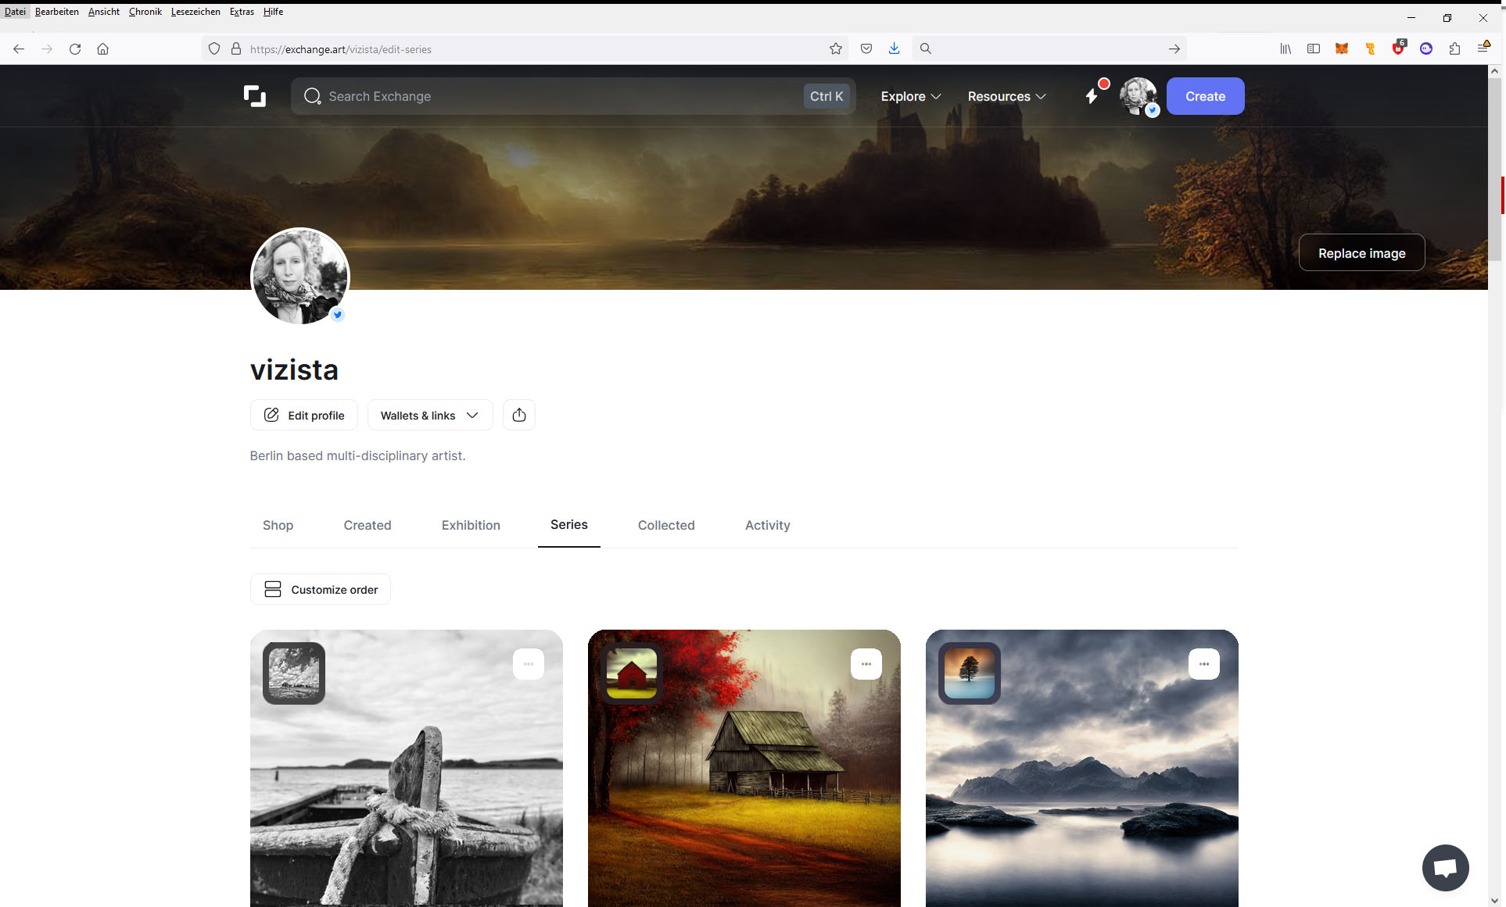
Task: Click the grayscale landscape thumbnail badge
Action: click(294, 673)
